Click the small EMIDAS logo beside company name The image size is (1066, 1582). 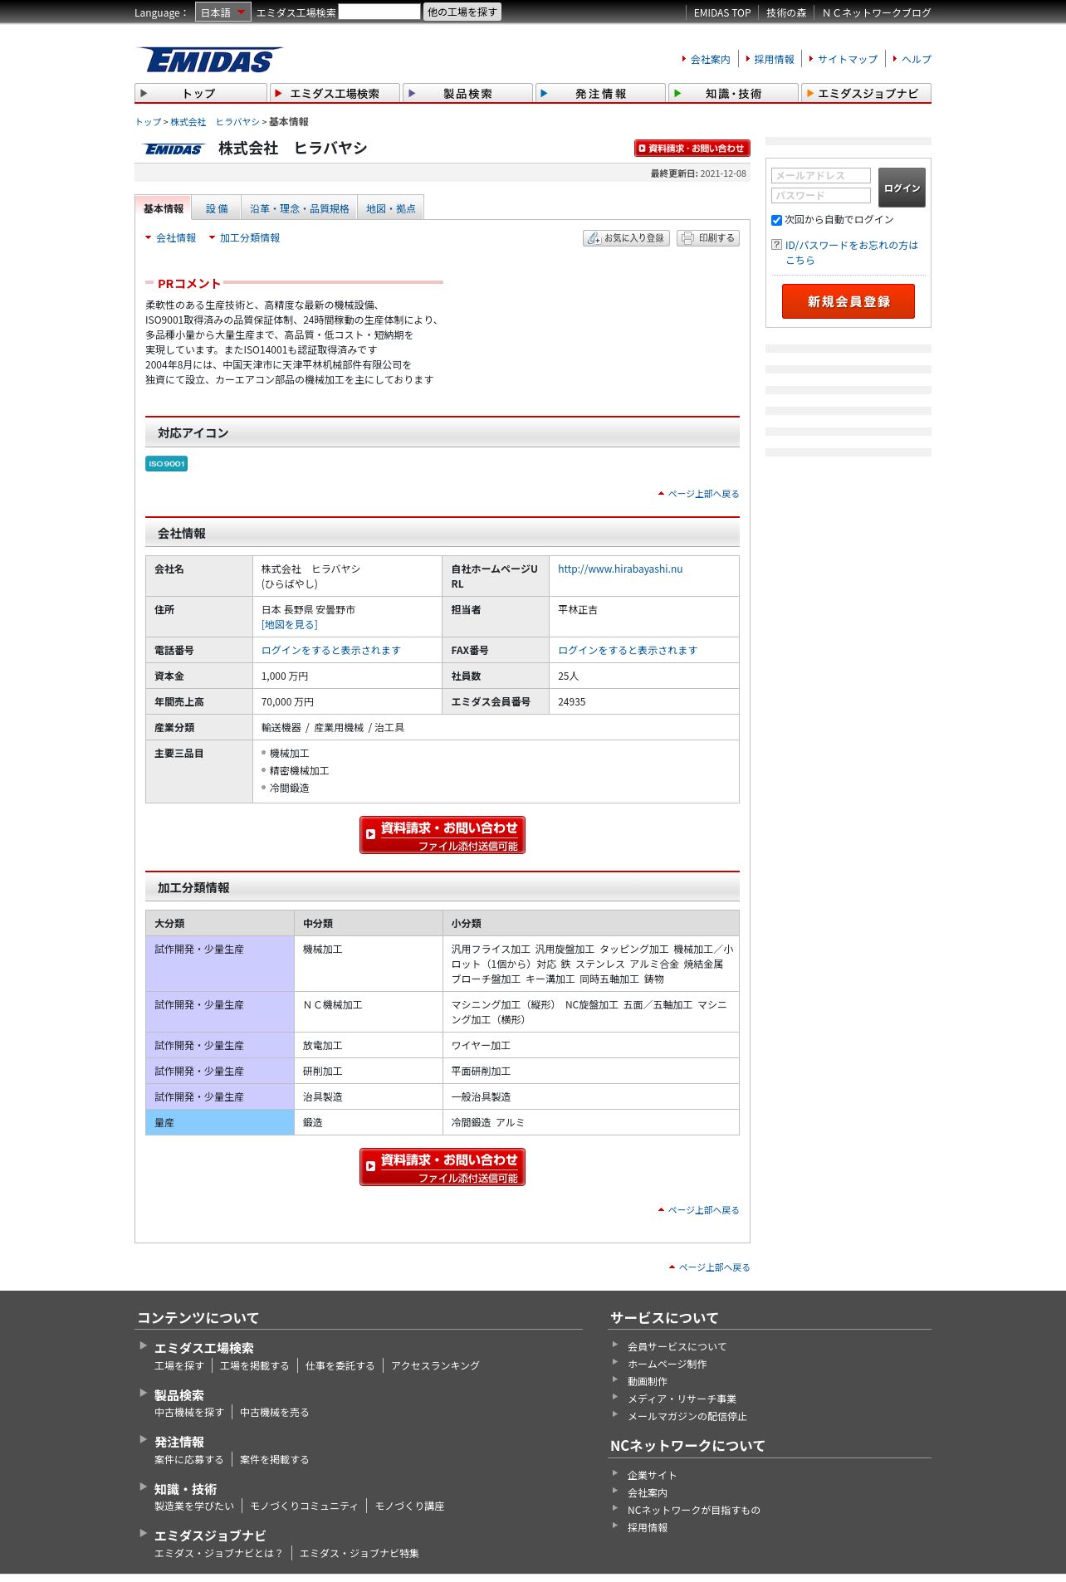[174, 149]
